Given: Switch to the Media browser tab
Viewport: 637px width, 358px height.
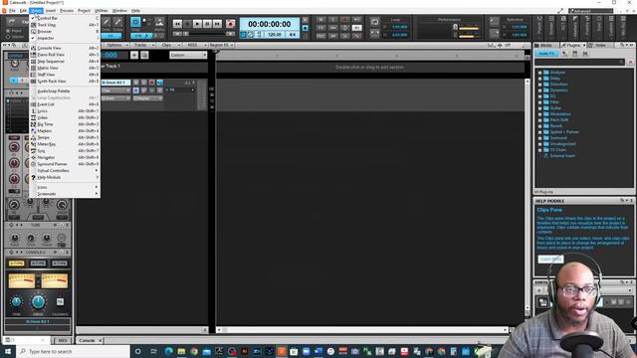Looking at the screenshot, I should coord(546,45).
